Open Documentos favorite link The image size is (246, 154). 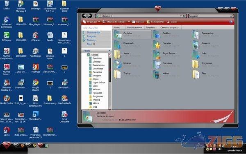click(93, 32)
